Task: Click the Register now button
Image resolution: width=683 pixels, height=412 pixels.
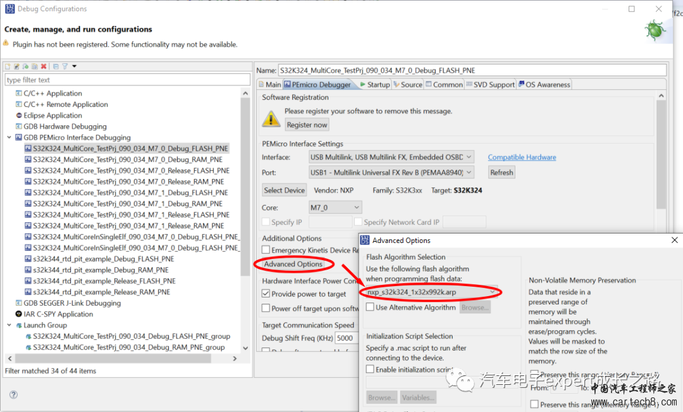Action: (x=307, y=125)
